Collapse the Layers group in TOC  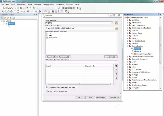pos(2,21)
